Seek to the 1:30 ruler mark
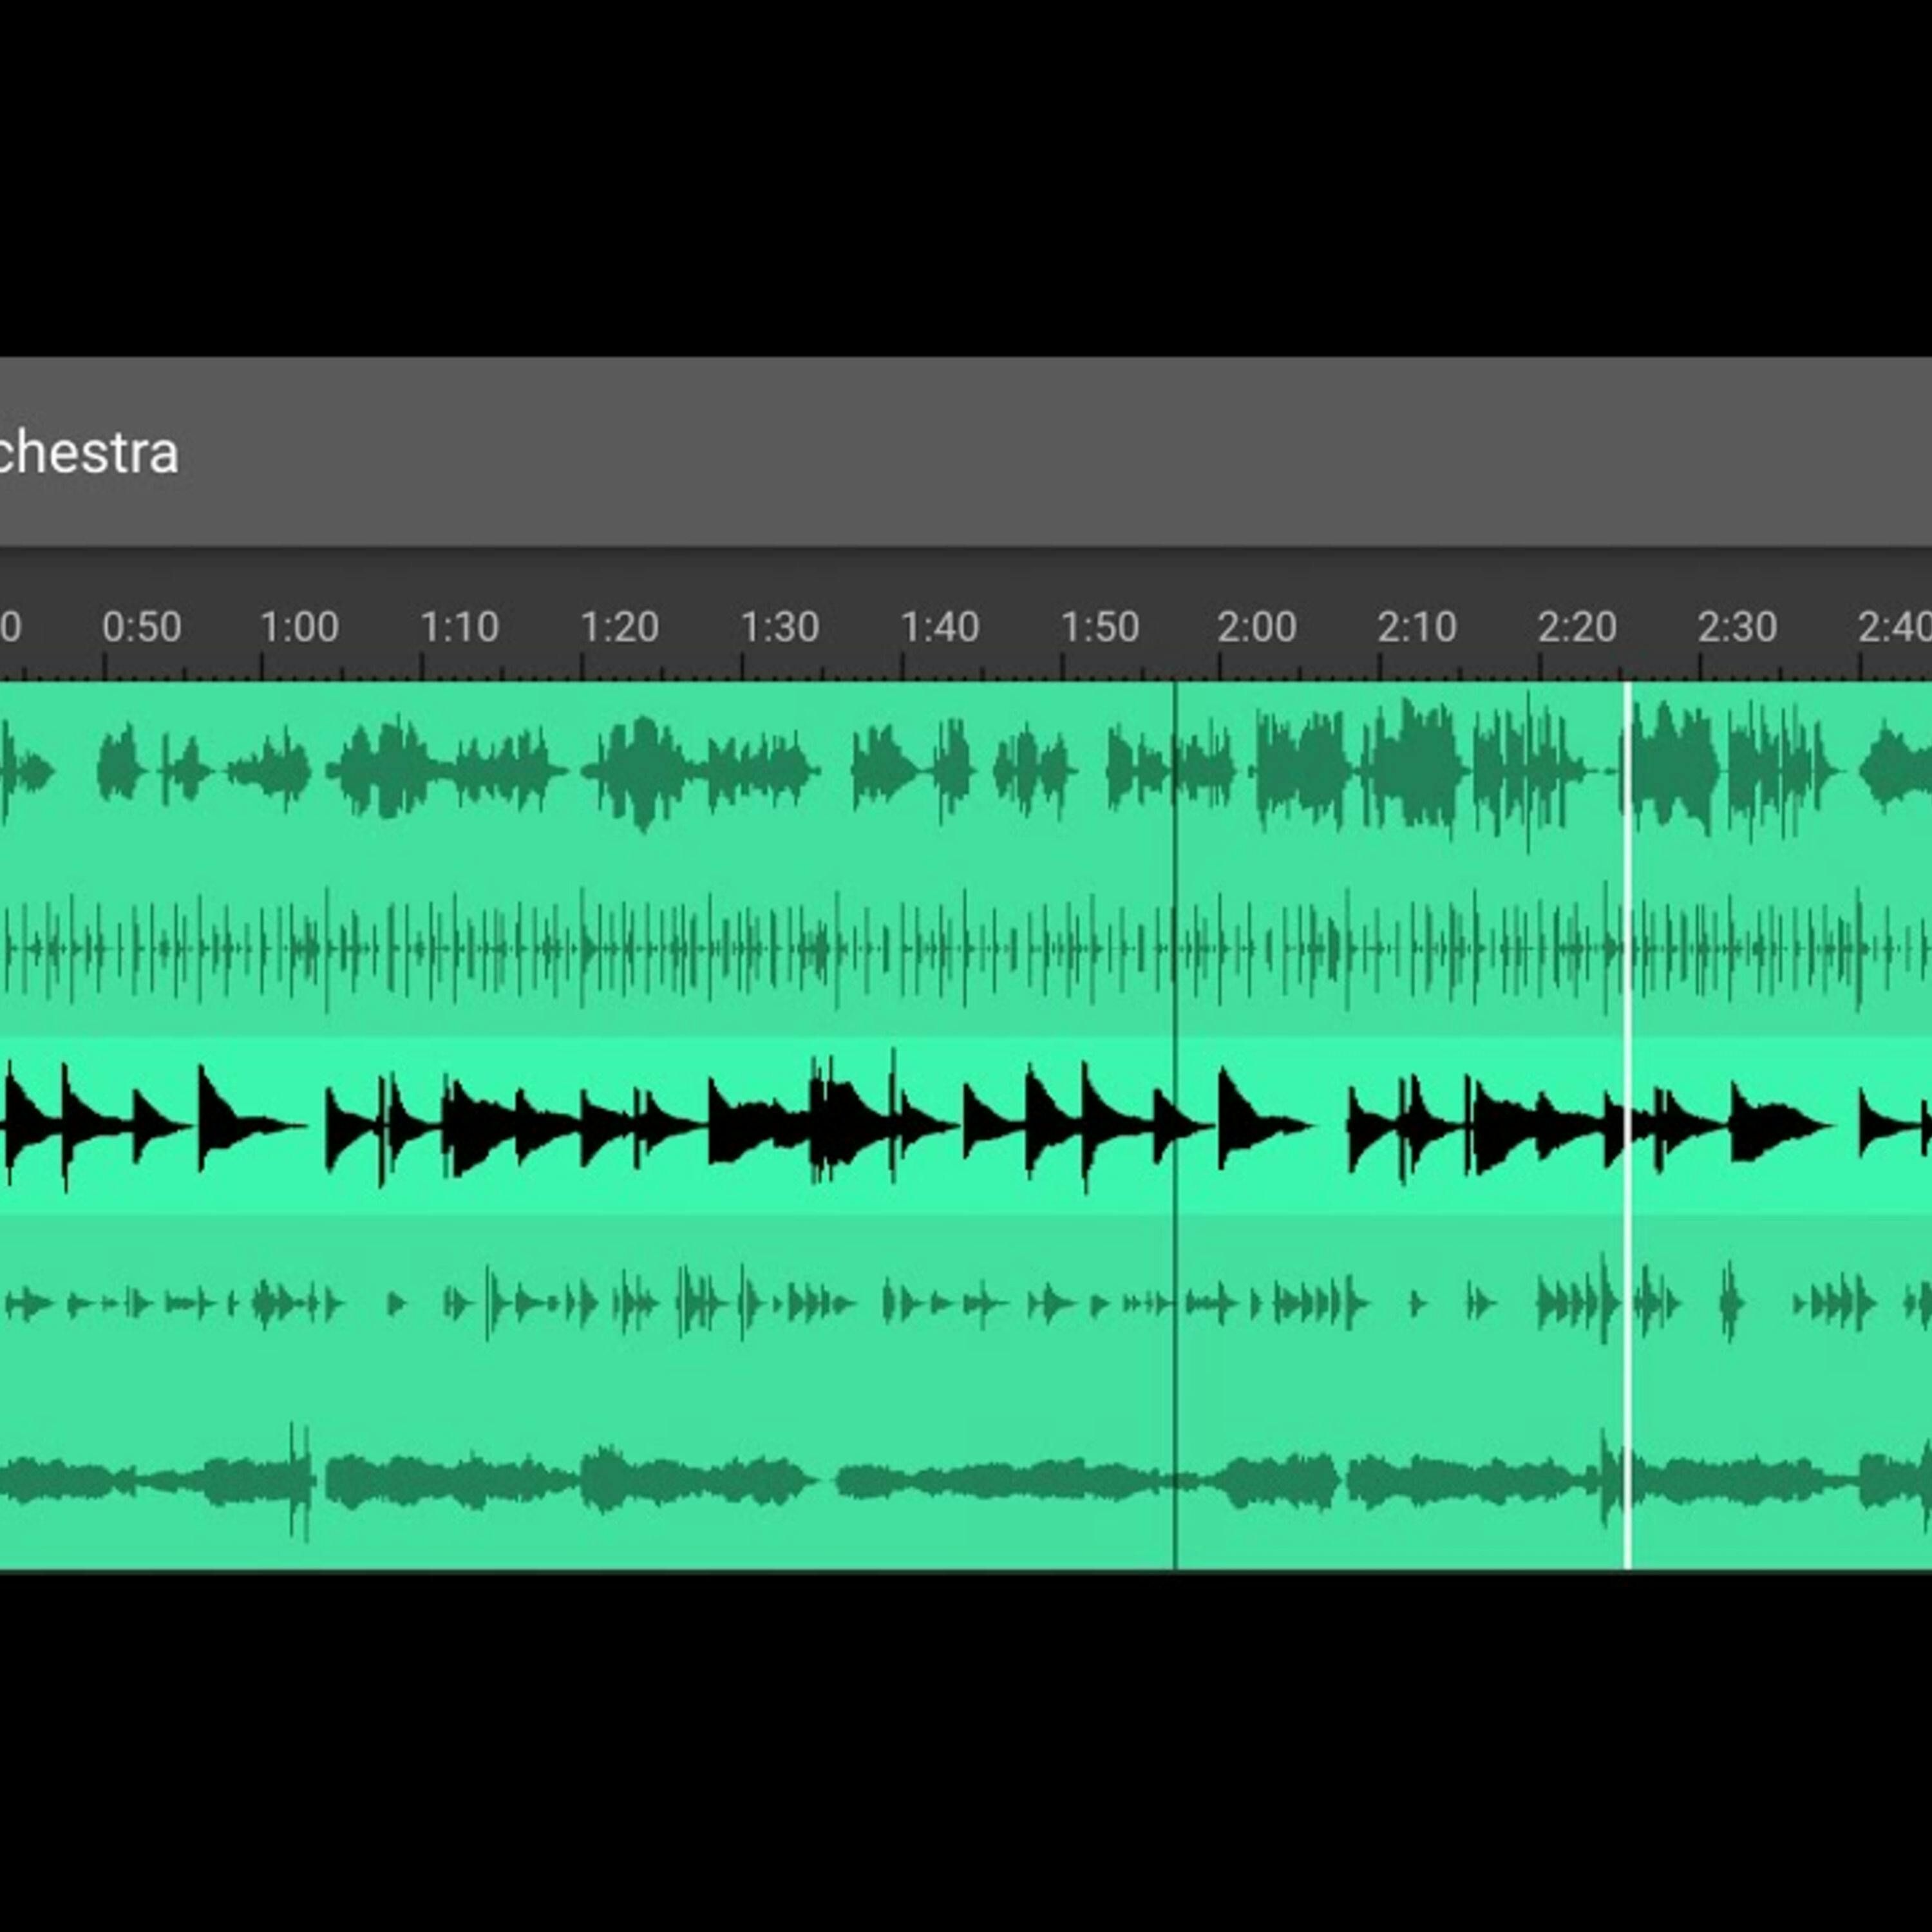Screen dimensions: 1932x1932 click(779, 627)
